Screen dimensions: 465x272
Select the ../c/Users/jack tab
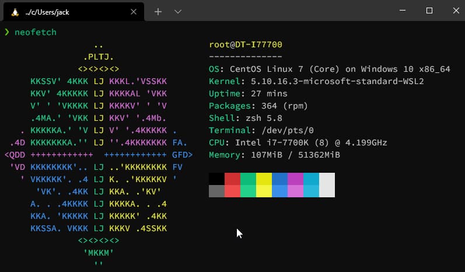(74, 12)
